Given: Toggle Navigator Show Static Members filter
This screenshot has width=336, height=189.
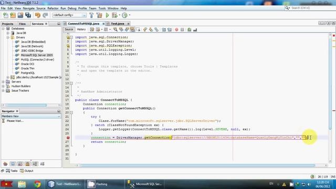Looking at the screenshot, I should [20, 164].
